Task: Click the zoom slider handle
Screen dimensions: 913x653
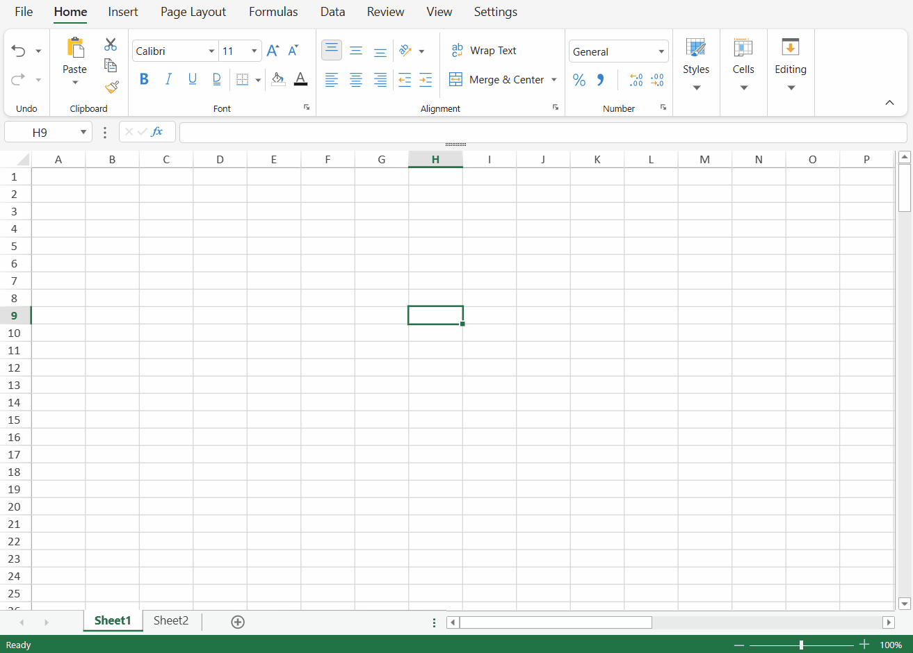Action: (x=801, y=645)
